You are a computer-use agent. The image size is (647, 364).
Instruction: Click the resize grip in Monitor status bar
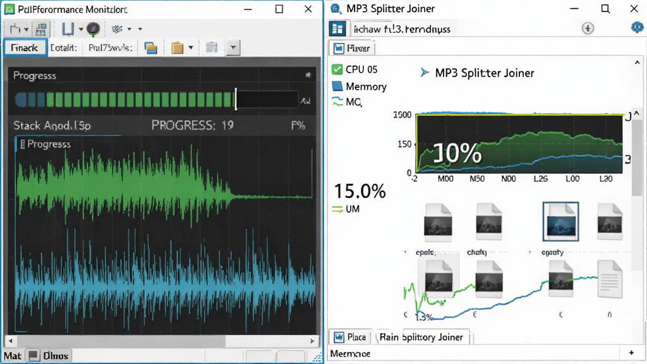[x=317, y=358]
